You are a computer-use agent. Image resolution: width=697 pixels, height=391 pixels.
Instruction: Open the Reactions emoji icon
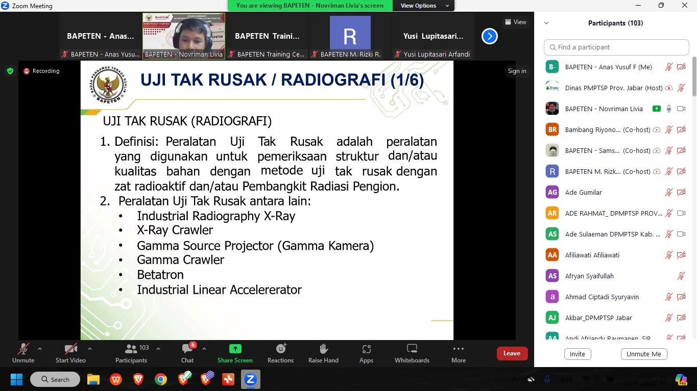click(281, 349)
